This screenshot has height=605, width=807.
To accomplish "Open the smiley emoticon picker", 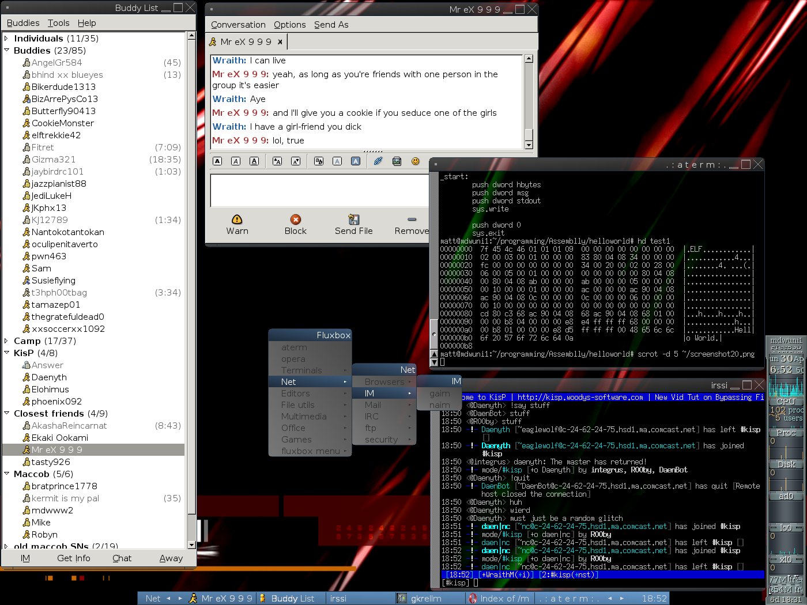I will tap(415, 161).
